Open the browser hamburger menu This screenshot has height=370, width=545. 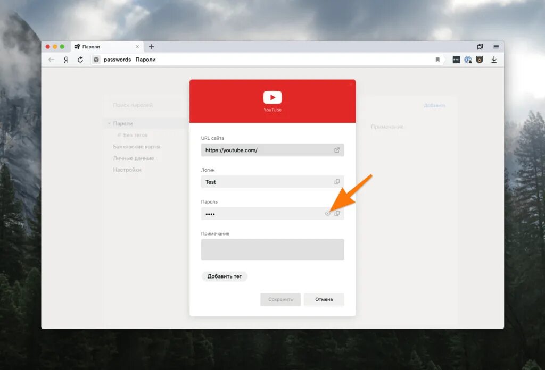point(496,46)
